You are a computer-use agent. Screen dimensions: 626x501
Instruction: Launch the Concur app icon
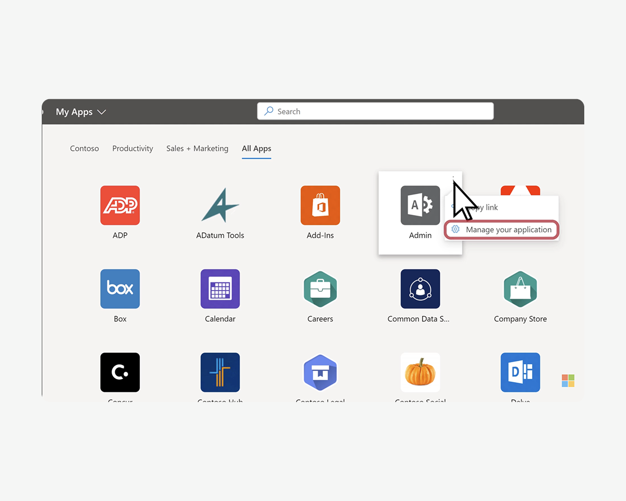[x=120, y=372]
